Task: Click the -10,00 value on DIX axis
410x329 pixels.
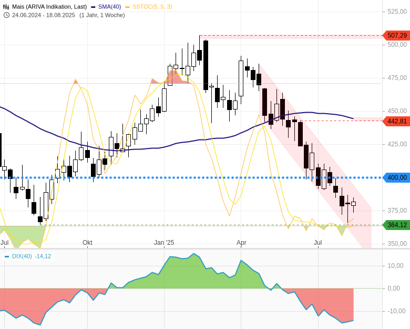Action: tap(396, 311)
